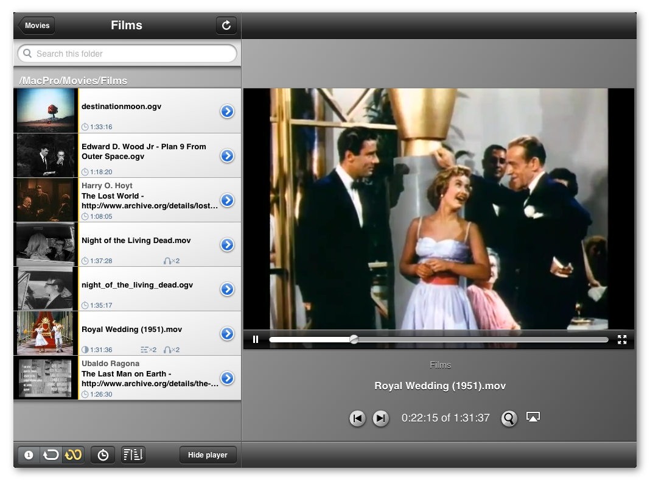This screenshot has height=480, width=650.
Task: Open blue disclosure arrow for The Lost World
Action: click(x=227, y=200)
